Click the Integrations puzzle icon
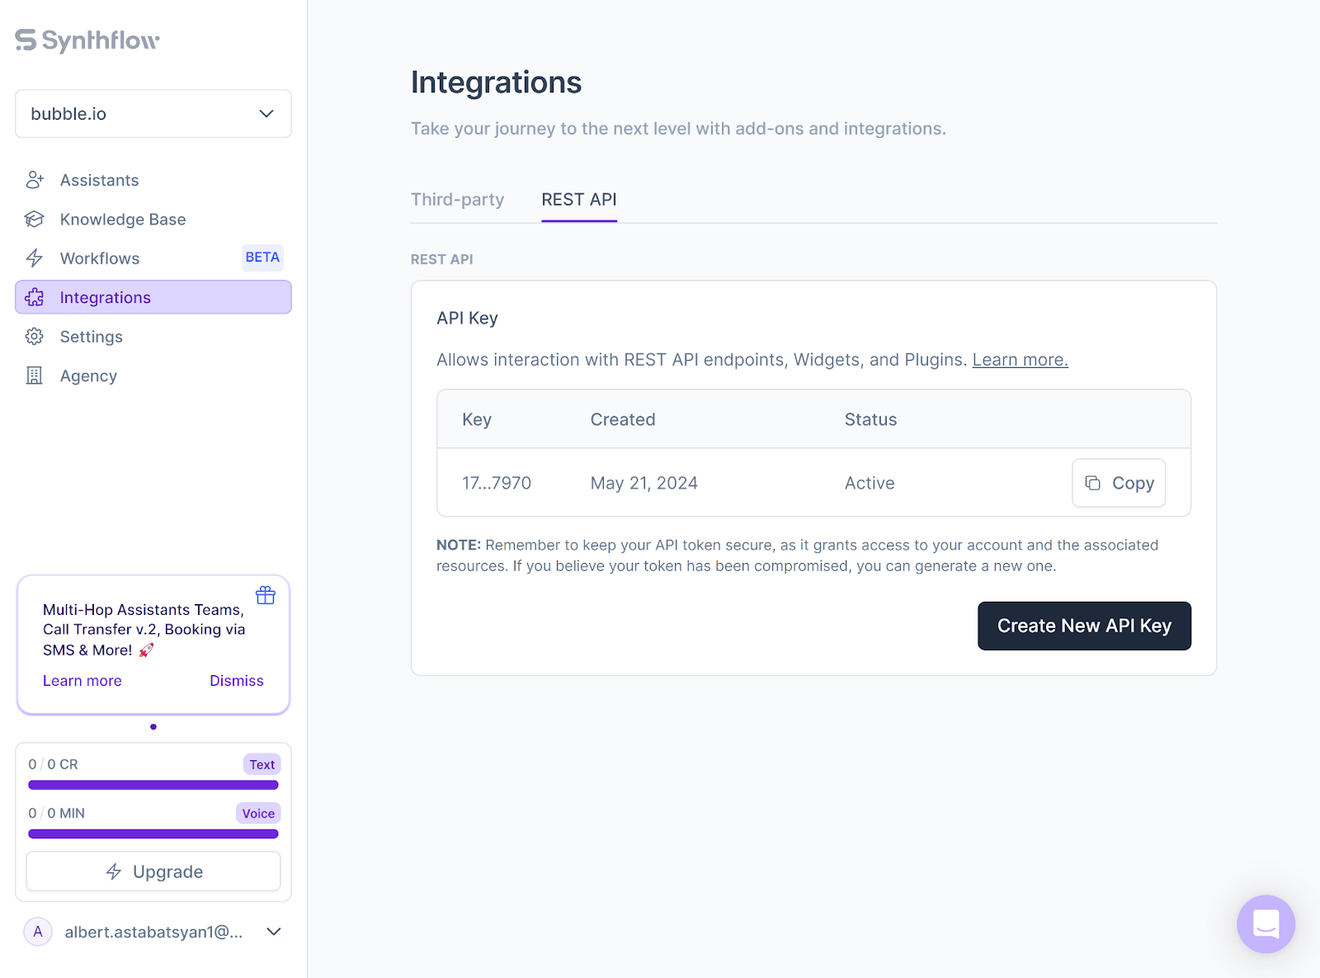1320x978 pixels. [x=34, y=297]
